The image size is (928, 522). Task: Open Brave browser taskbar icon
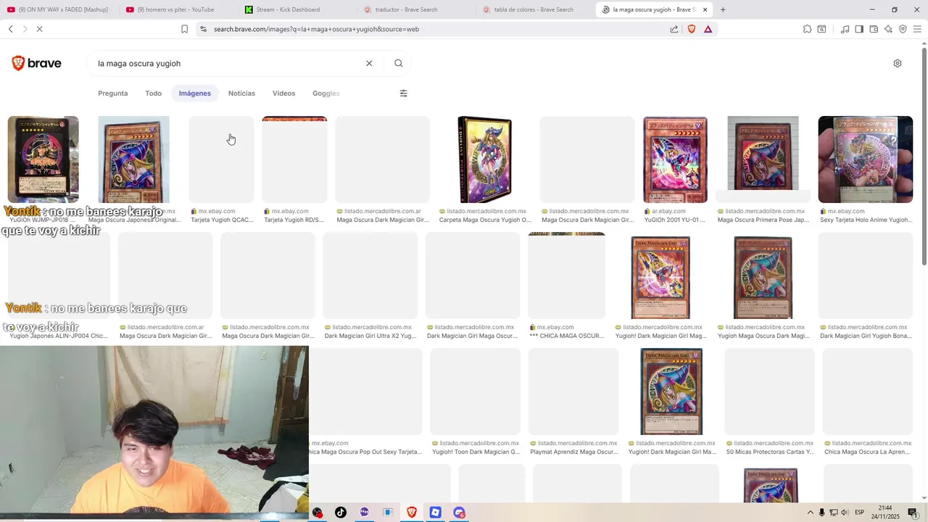tap(411, 513)
